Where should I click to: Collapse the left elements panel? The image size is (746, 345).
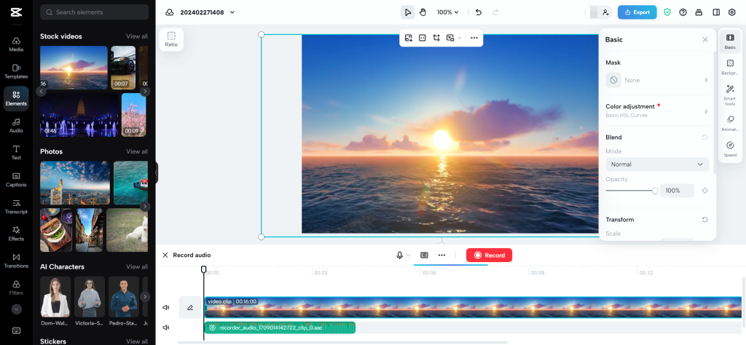coord(156,172)
